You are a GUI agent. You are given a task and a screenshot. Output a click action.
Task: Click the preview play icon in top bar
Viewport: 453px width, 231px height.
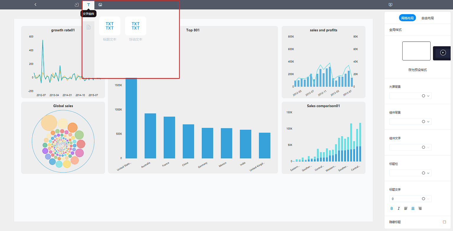click(390, 5)
